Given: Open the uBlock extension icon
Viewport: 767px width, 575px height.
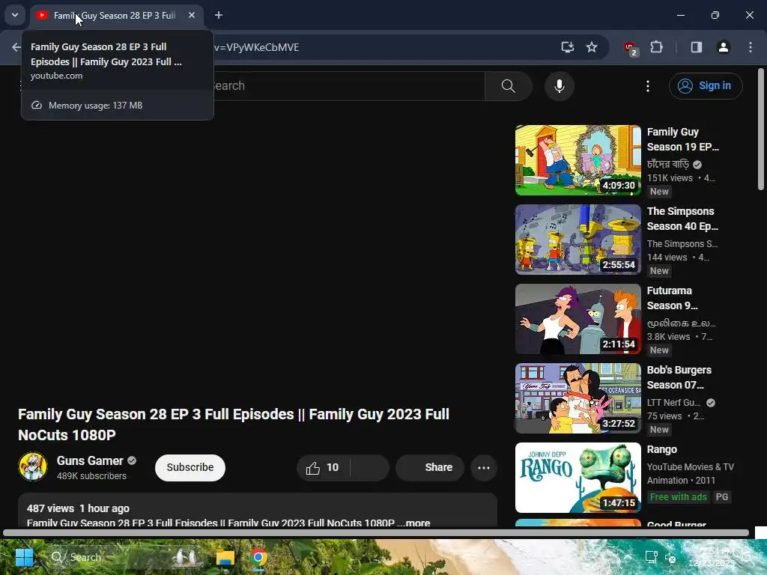Looking at the screenshot, I should [631, 48].
